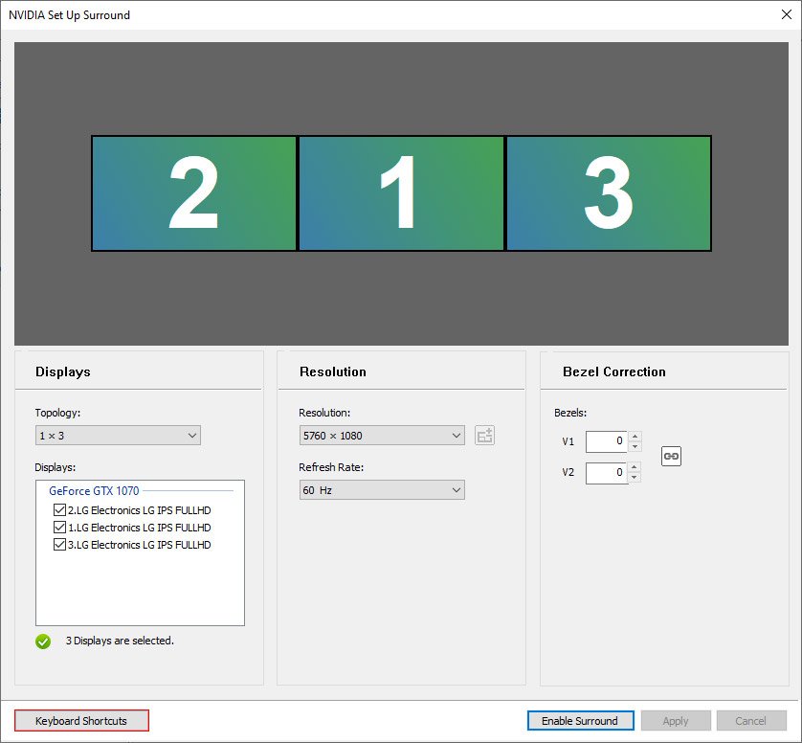Decrease V2 bezel value with down arrow
Viewport: 802px width, 743px height.
(x=635, y=478)
